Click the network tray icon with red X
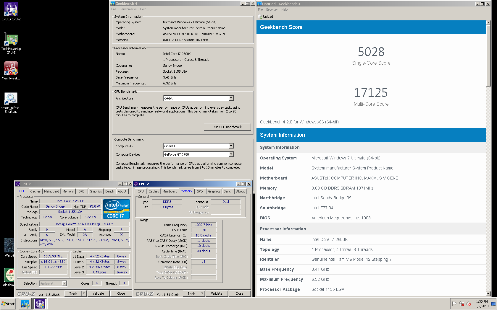497x310 pixels. pyautogui.click(x=462, y=304)
